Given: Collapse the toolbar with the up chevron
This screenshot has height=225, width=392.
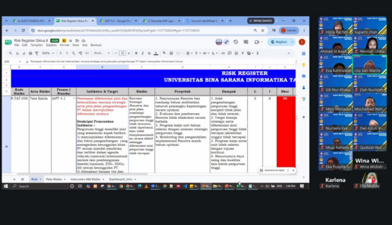Looking at the screenshot, I should (x=289, y=53).
